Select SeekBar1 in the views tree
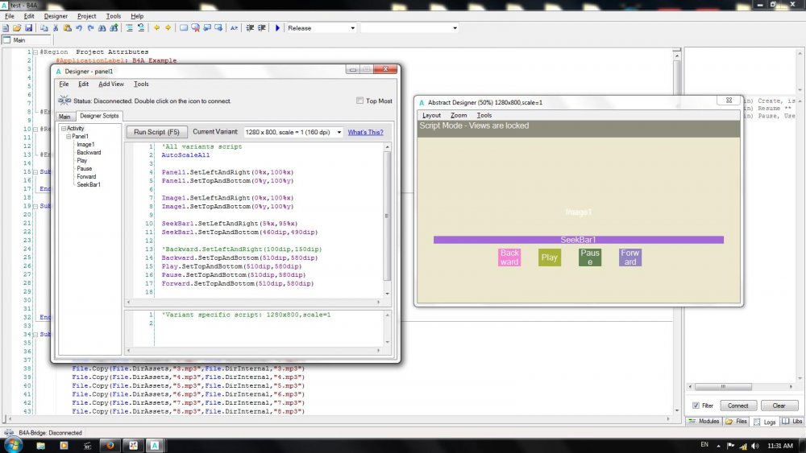Viewport: 806px width, 453px height. point(88,185)
